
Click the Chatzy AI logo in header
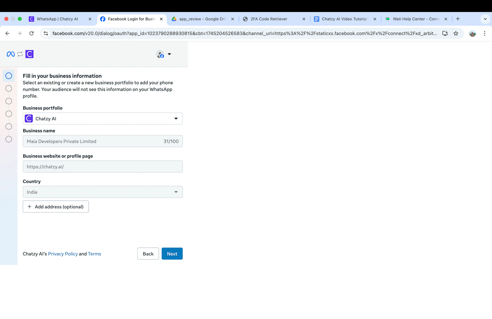pos(29,54)
